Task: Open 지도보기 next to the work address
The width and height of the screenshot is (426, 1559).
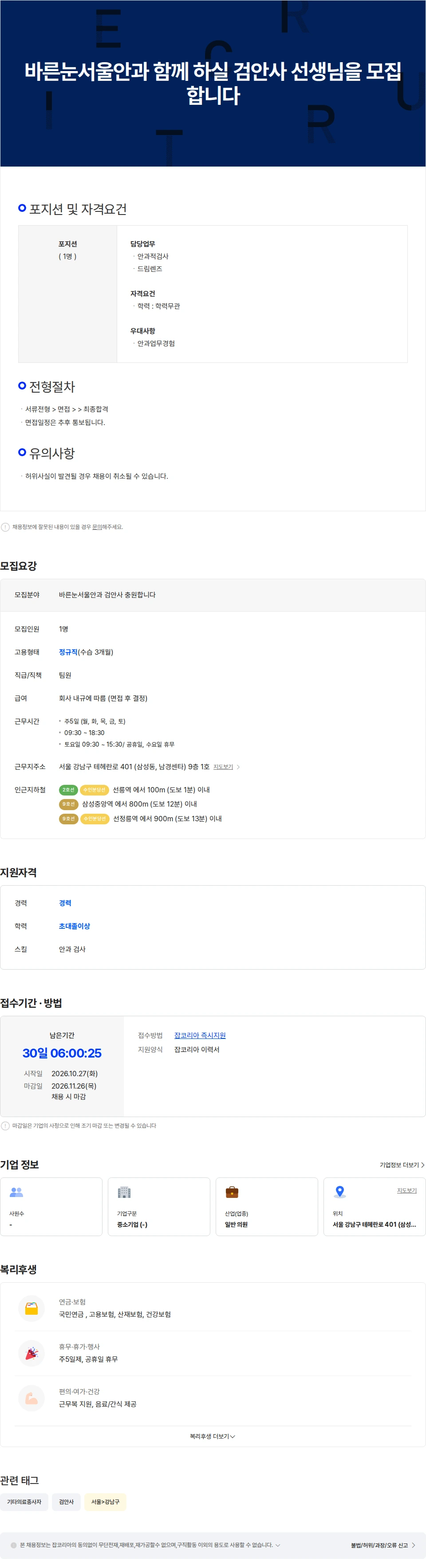Action: [x=223, y=767]
